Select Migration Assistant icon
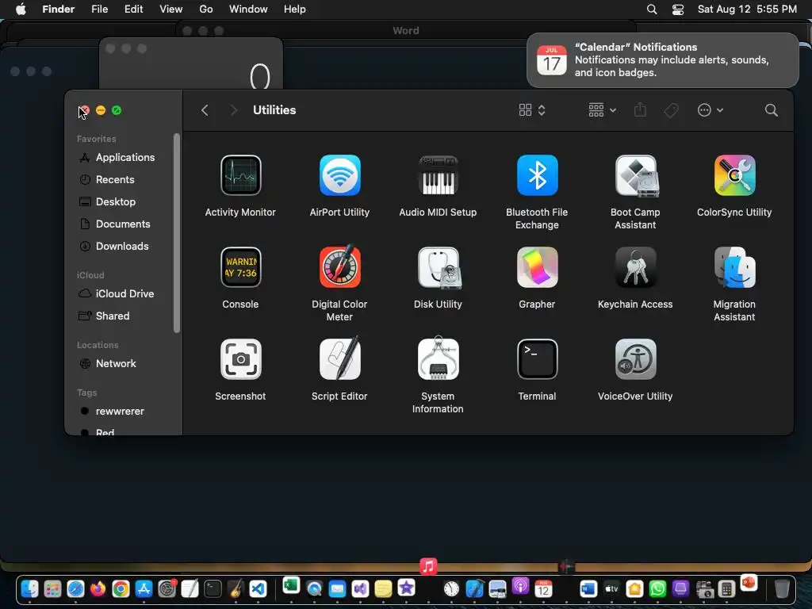 [x=734, y=267]
